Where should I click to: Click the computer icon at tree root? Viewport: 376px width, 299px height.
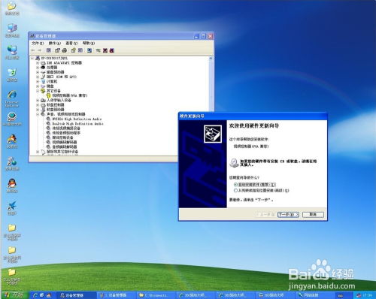pos(38,58)
